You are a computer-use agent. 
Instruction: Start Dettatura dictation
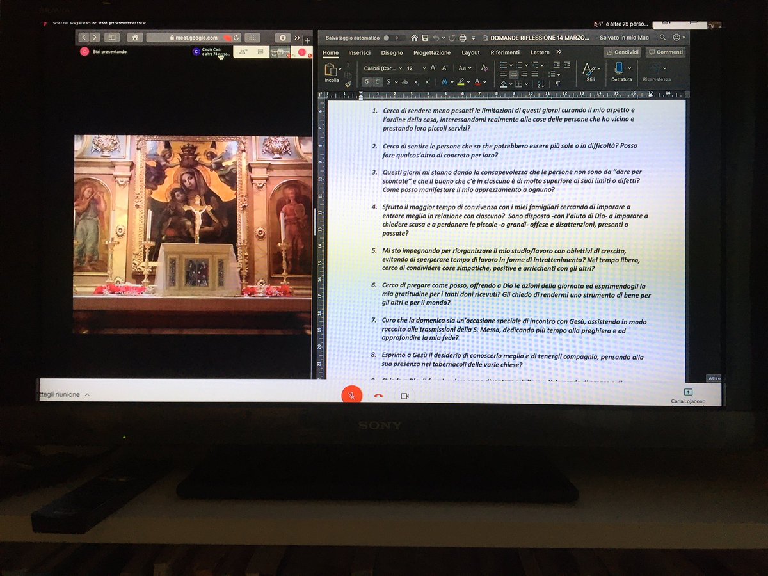[621, 72]
